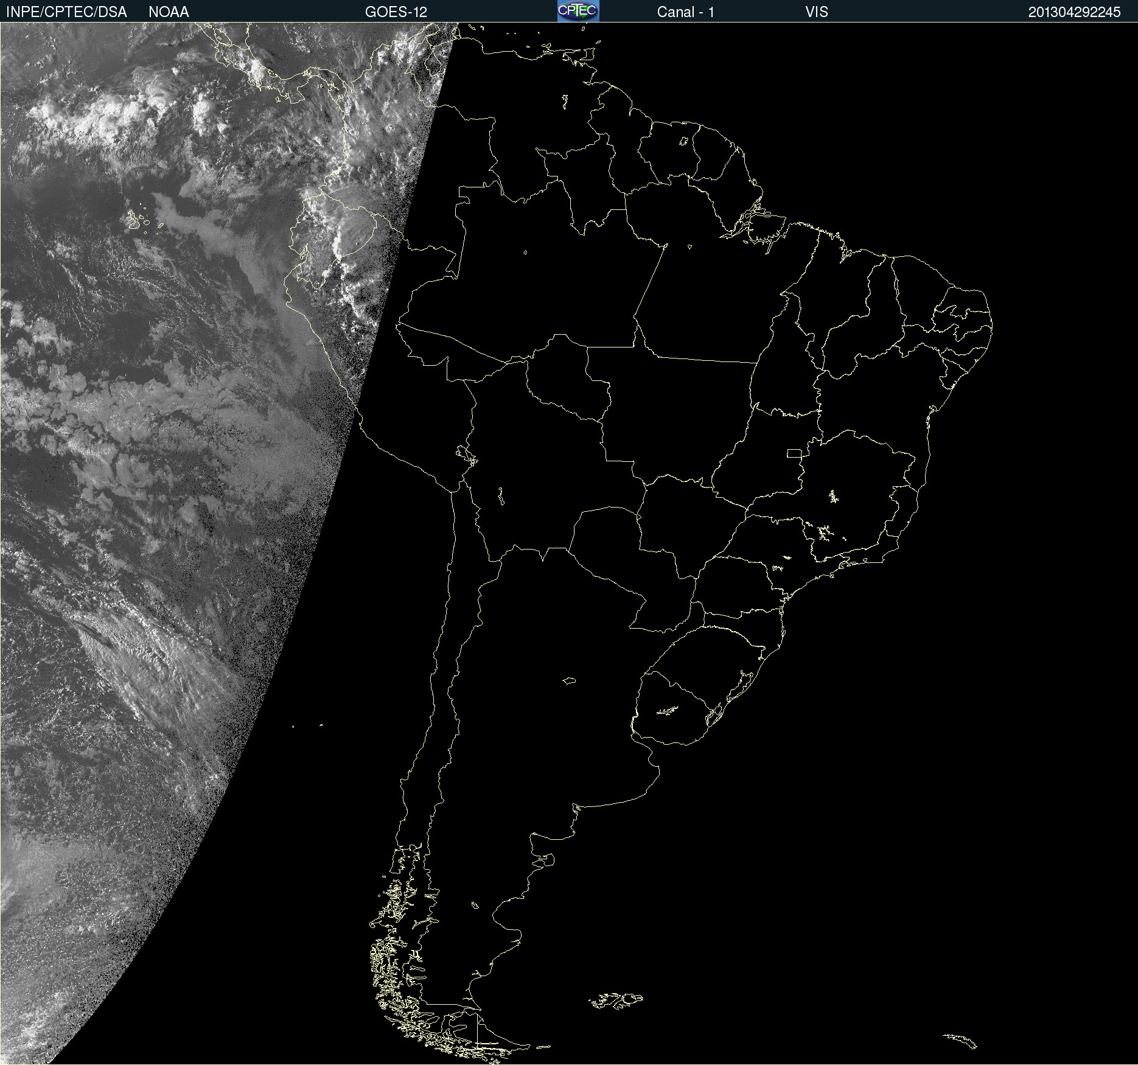Select the INPE/CPTEC/DSA header text
This screenshot has width=1138, height=1065.
pos(66,12)
